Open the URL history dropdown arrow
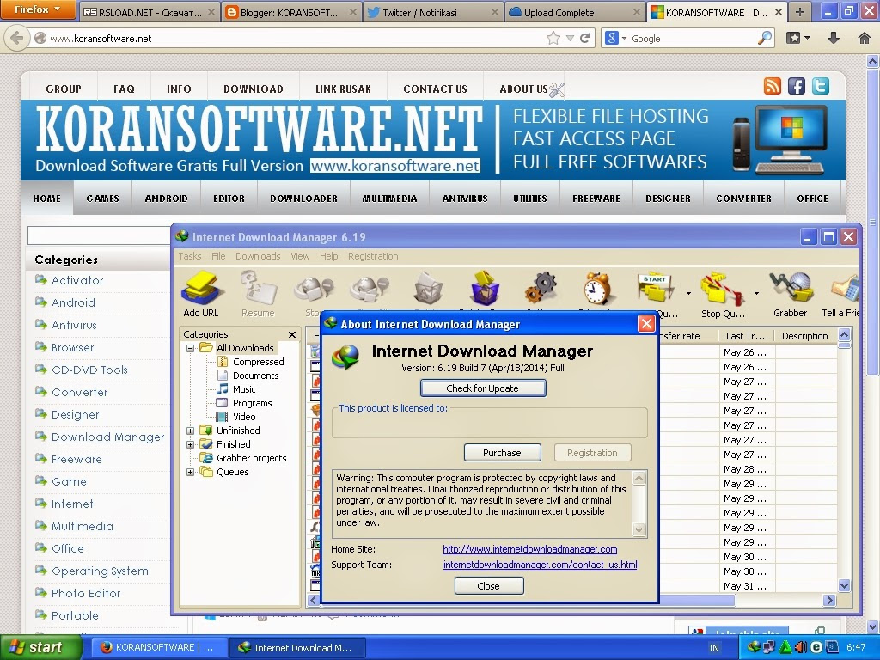Screen dimensions: 880x660 pos(570,38)
